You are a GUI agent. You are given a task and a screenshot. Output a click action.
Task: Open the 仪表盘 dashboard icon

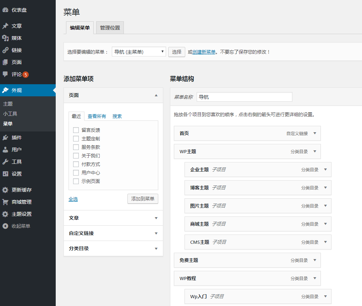pos(5,10)
